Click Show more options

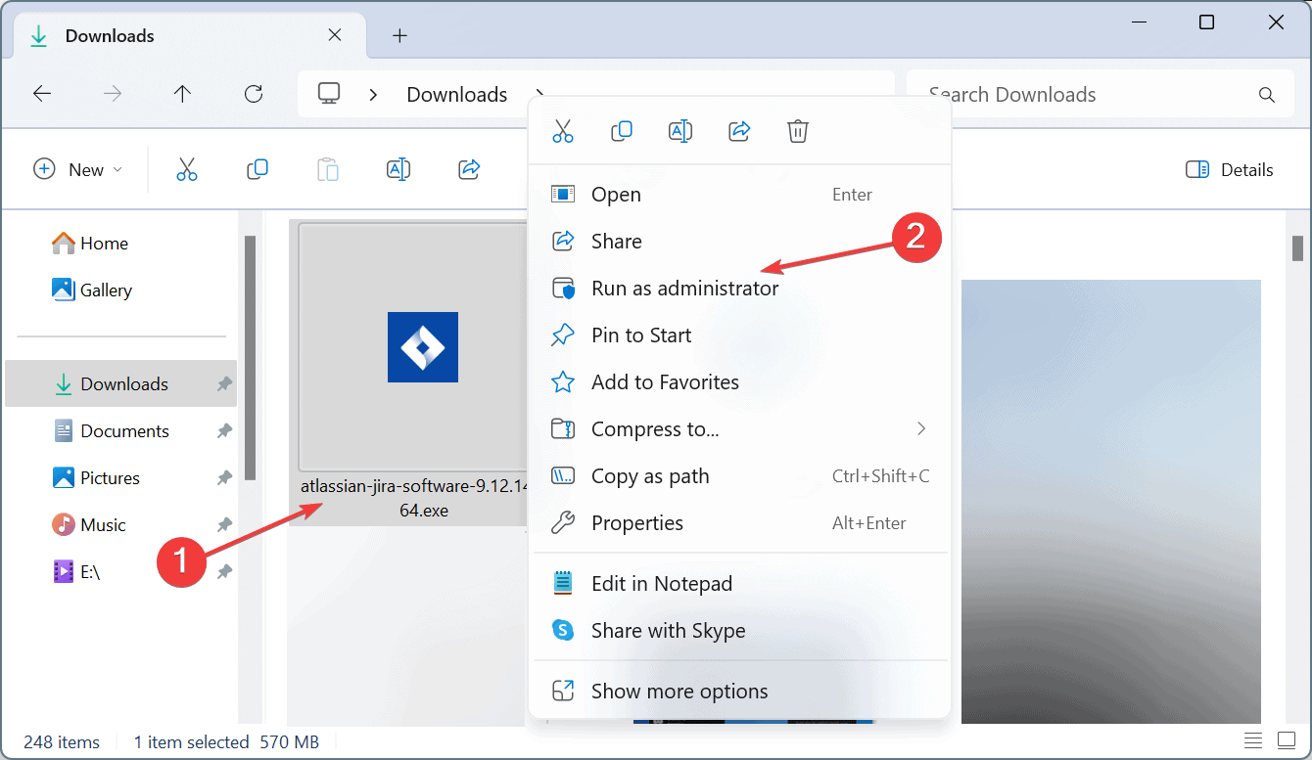click(x=739, y=691)
